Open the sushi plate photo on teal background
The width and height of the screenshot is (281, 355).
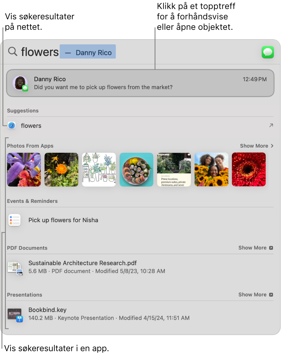click(x=136, y=170)
